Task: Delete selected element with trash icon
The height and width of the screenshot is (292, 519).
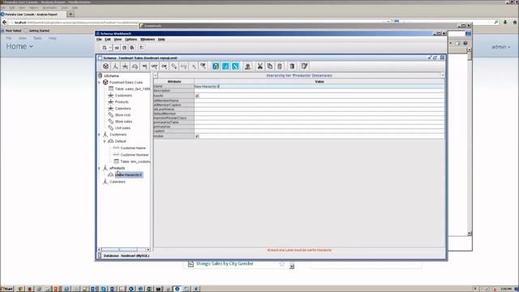Action: point(292,67)
